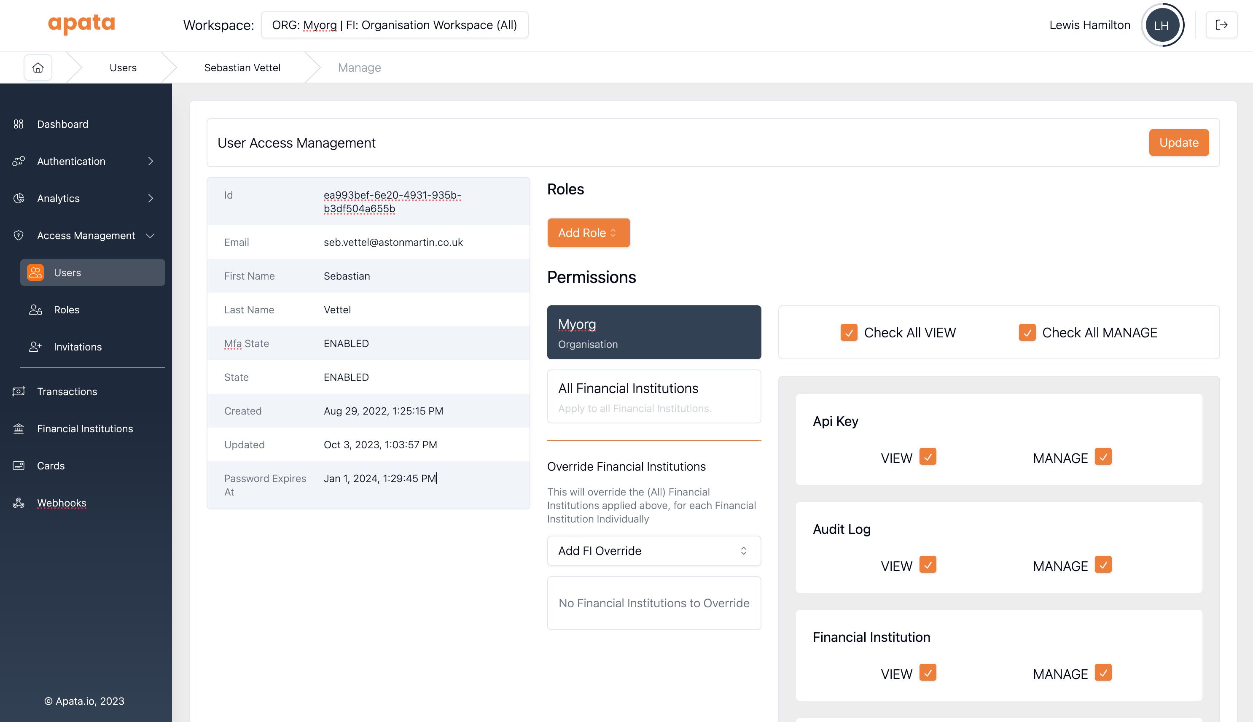This screenshot has height=722, width=1253.
Task: Open Roles under Access Management
Action: pos(67,310)
